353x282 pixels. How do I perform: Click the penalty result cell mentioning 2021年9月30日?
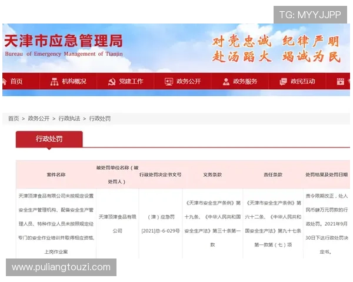pos(327,224)
